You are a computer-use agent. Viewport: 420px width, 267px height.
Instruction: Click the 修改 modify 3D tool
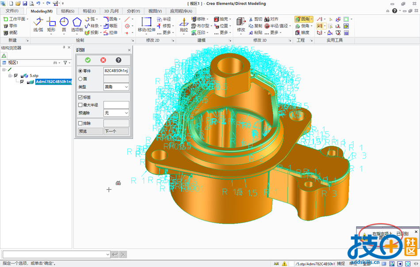[241, 25]
